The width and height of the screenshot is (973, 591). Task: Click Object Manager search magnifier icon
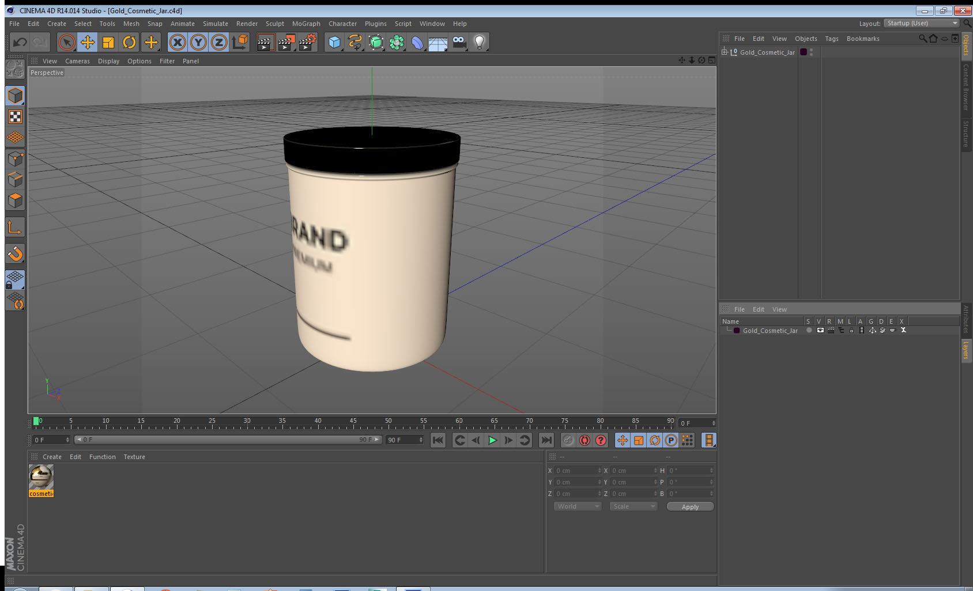coord(922,39)
